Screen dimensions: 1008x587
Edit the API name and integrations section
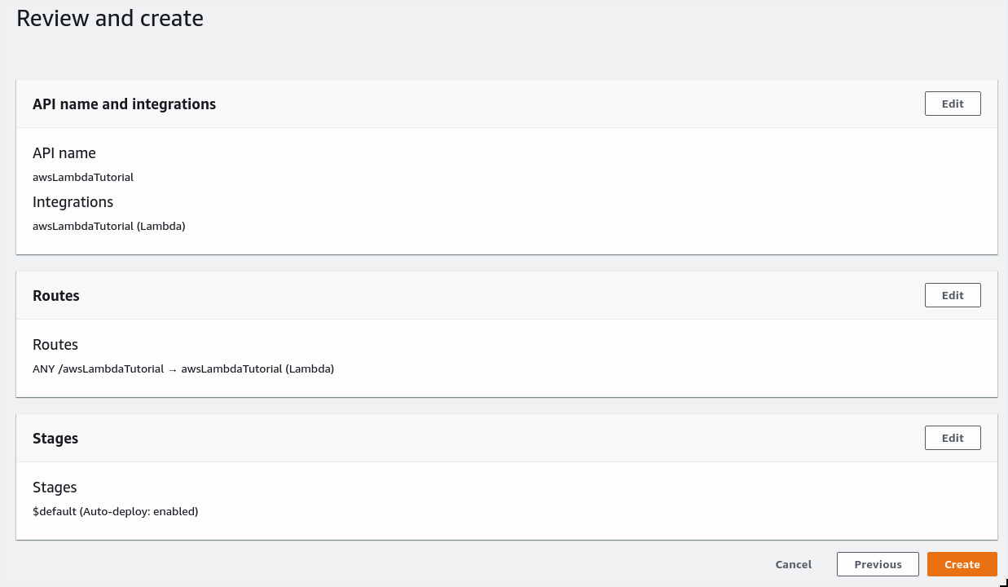coord(953,104)
